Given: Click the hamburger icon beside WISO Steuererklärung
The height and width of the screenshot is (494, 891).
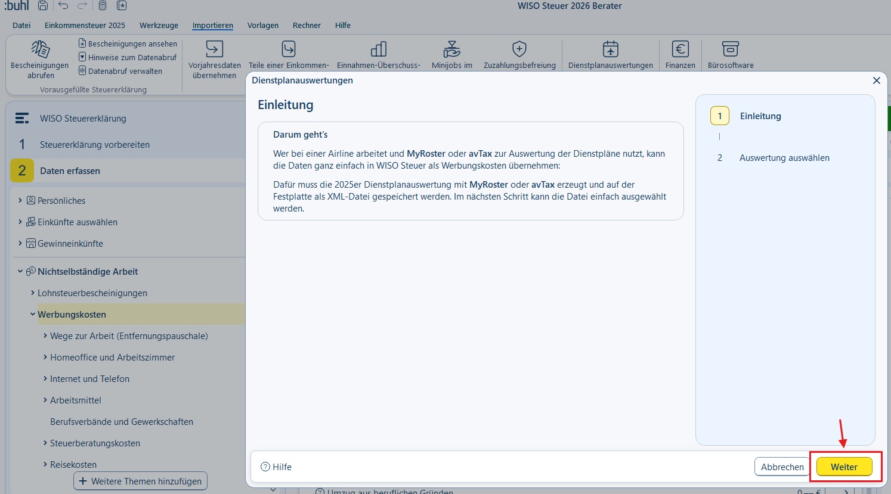Looking at the screenshot, I should point(22,118).
